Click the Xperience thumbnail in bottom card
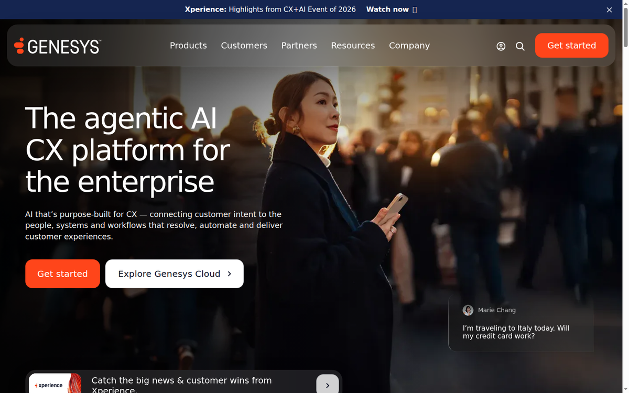The height and width of the screenshot is (393, 629). (55, 384)
